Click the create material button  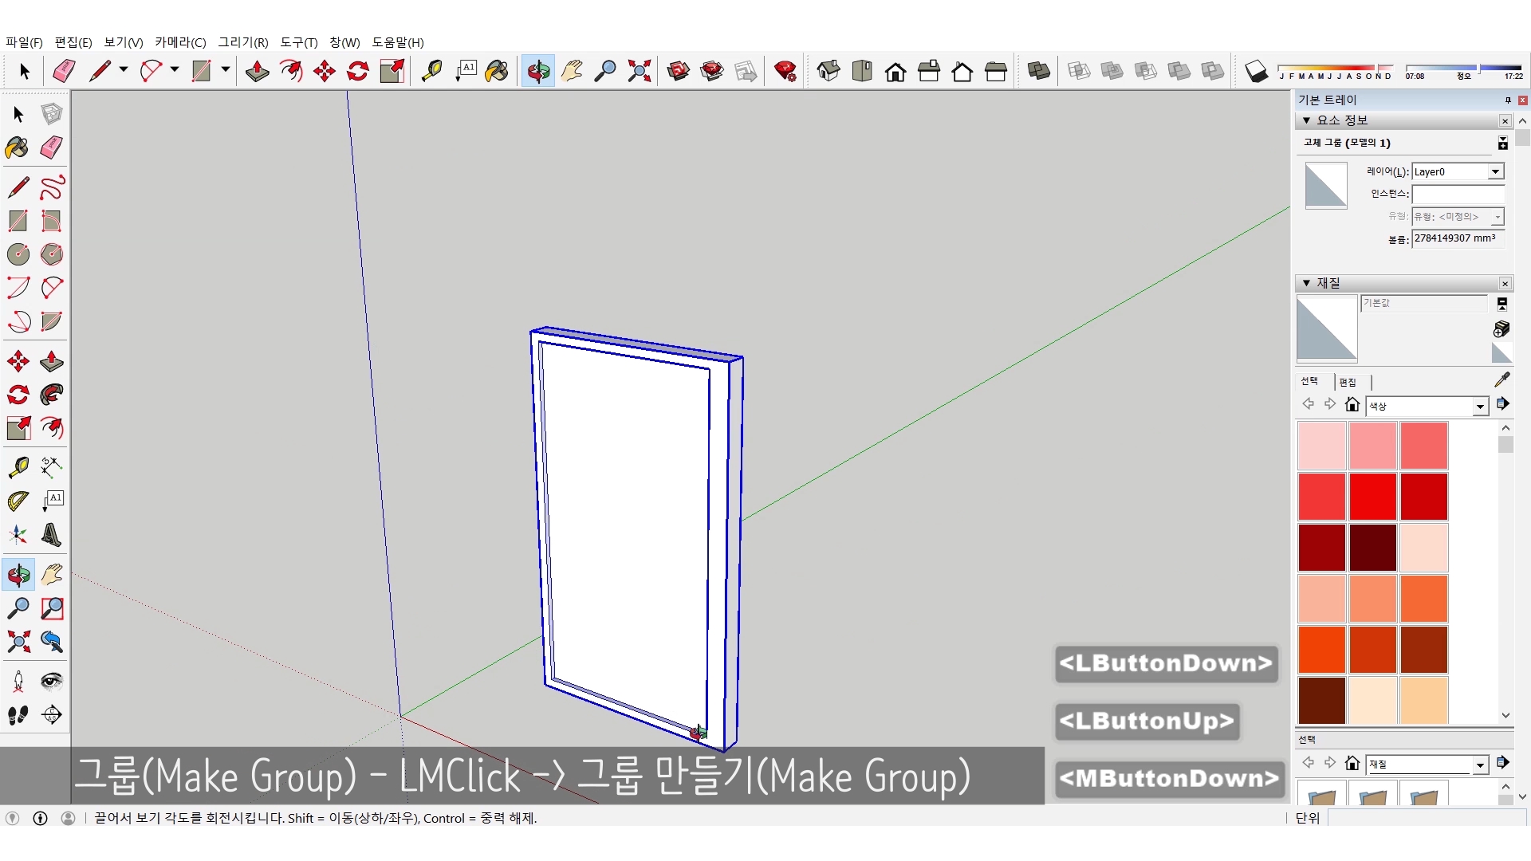click(x=1501, y=328)
